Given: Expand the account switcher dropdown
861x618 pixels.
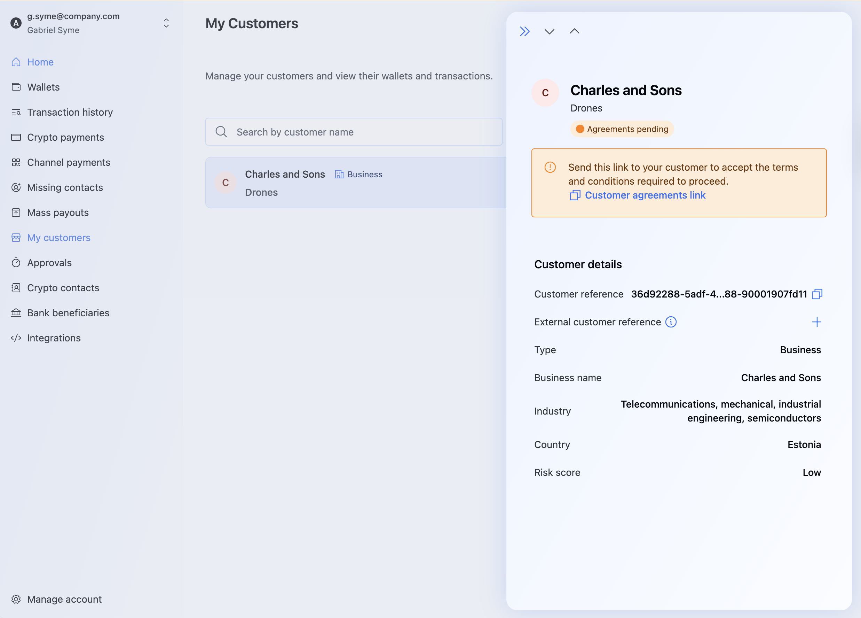Looking at the screenshot, I should 166,23.
